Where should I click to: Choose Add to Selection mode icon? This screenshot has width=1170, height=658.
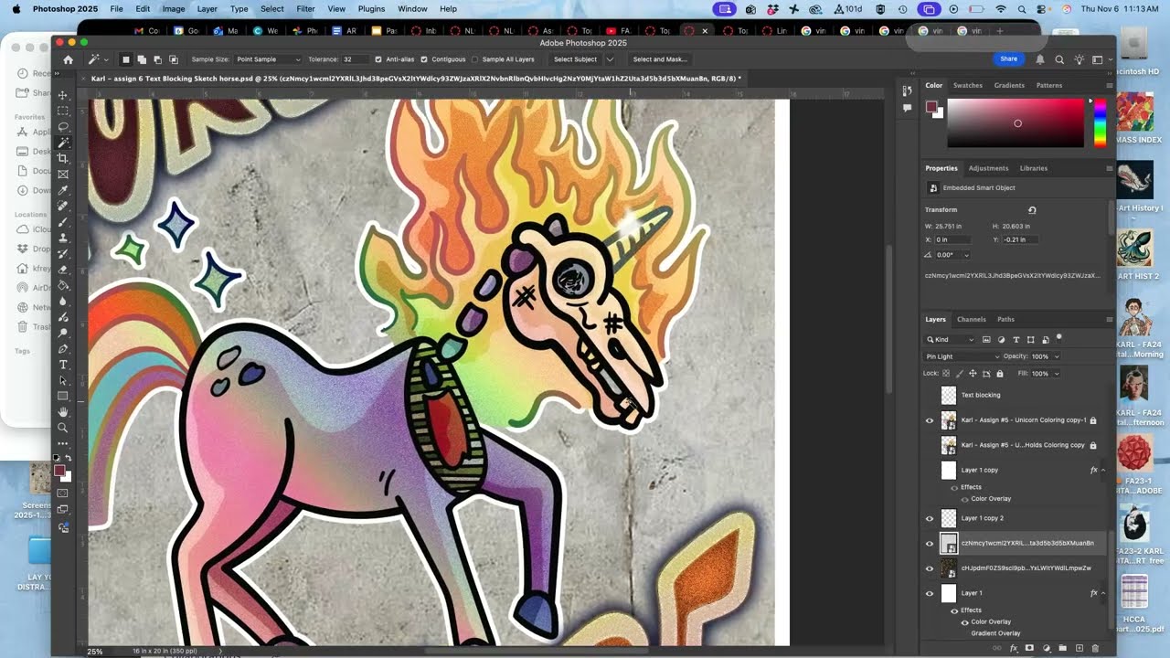142,59
